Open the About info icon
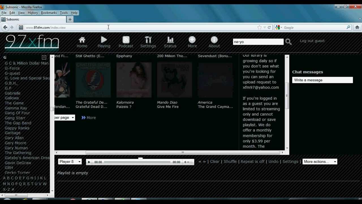The image size is (362, 204). 214,40
